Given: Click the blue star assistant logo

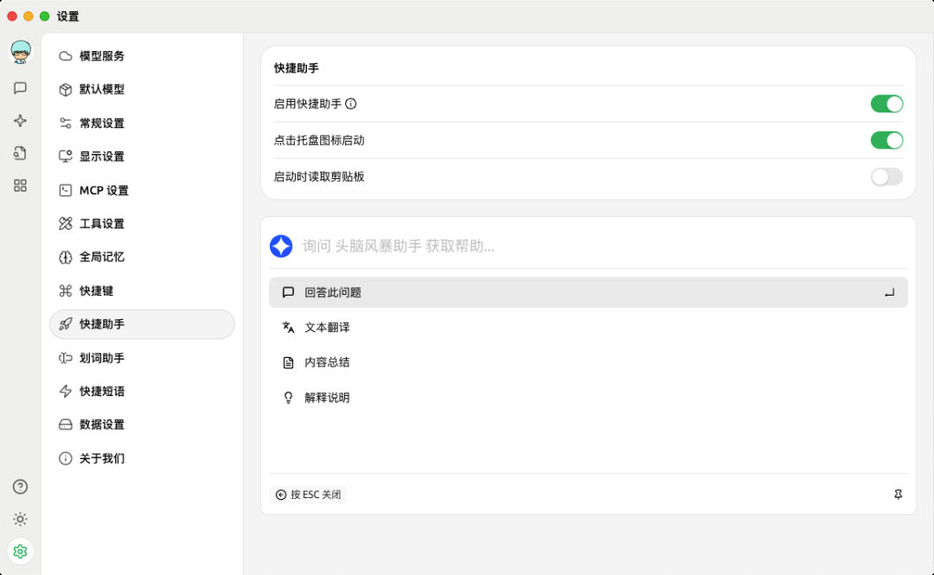Looking at the screenshot, I should coord(281,246).
